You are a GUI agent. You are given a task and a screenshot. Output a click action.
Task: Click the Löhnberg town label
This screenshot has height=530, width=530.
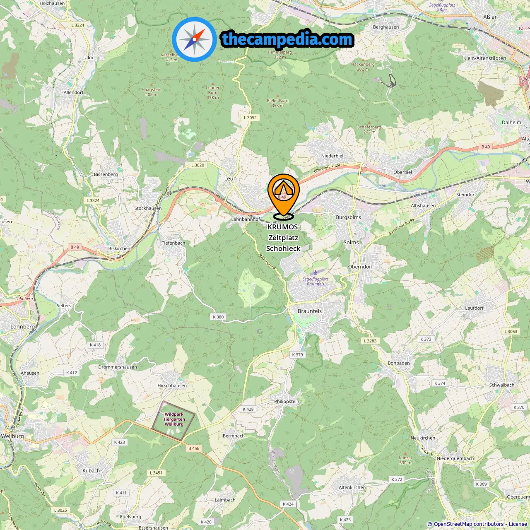(x=23, y=327)
